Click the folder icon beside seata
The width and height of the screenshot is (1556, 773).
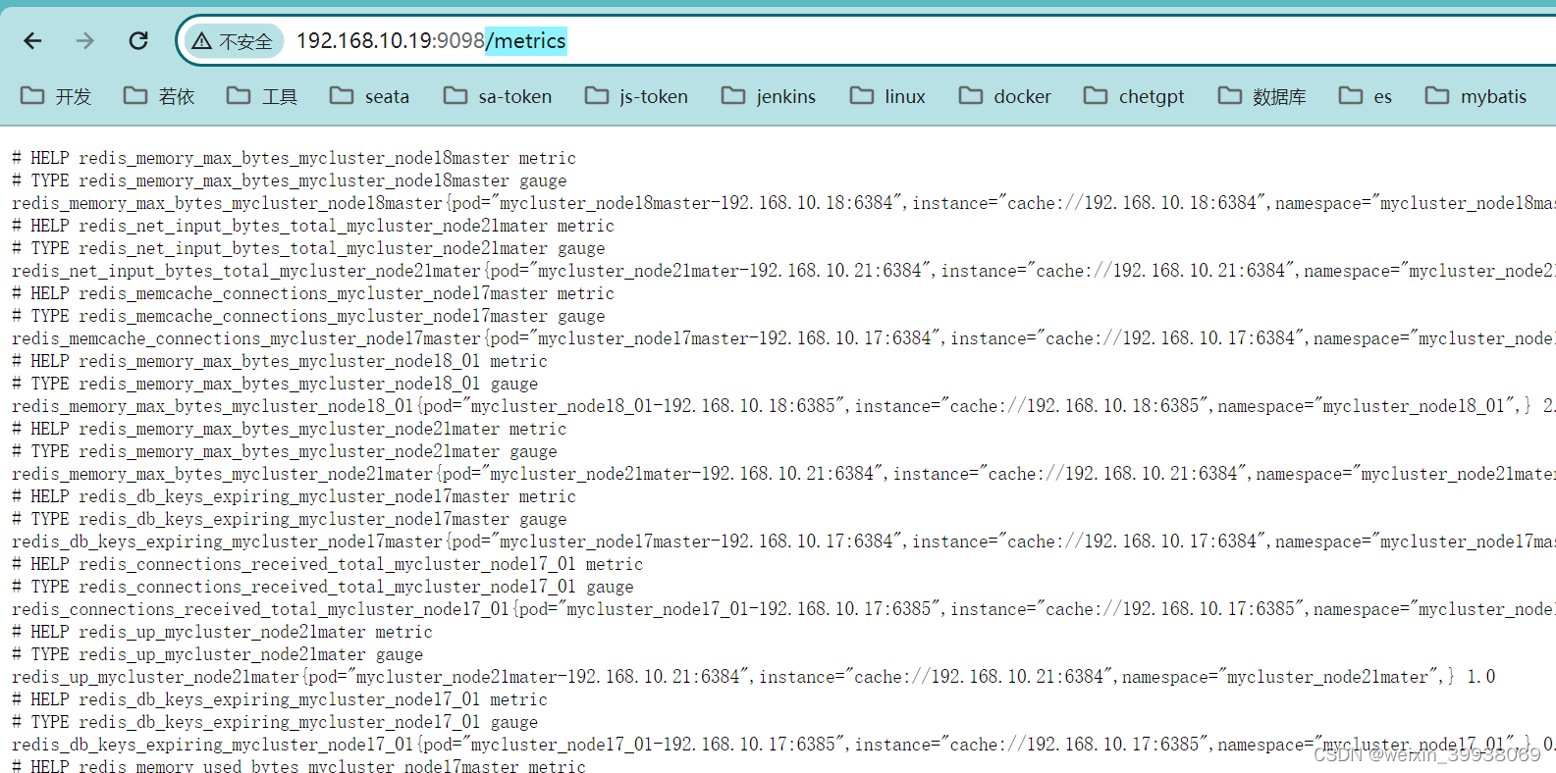pyautogui.click(x=342, y=95)
